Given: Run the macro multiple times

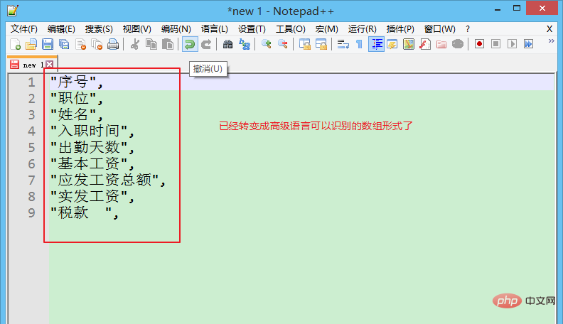Looking at the screenshot, I should (529, 44).
